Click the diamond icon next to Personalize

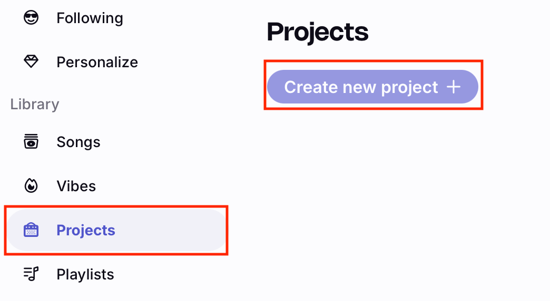click(x=32, y=62)
